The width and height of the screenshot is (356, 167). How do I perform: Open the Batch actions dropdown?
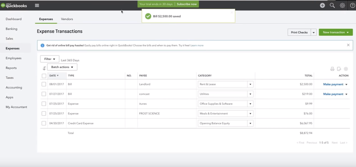tap(62, 67)
